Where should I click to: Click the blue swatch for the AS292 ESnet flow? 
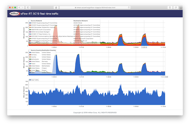(30, 23)
